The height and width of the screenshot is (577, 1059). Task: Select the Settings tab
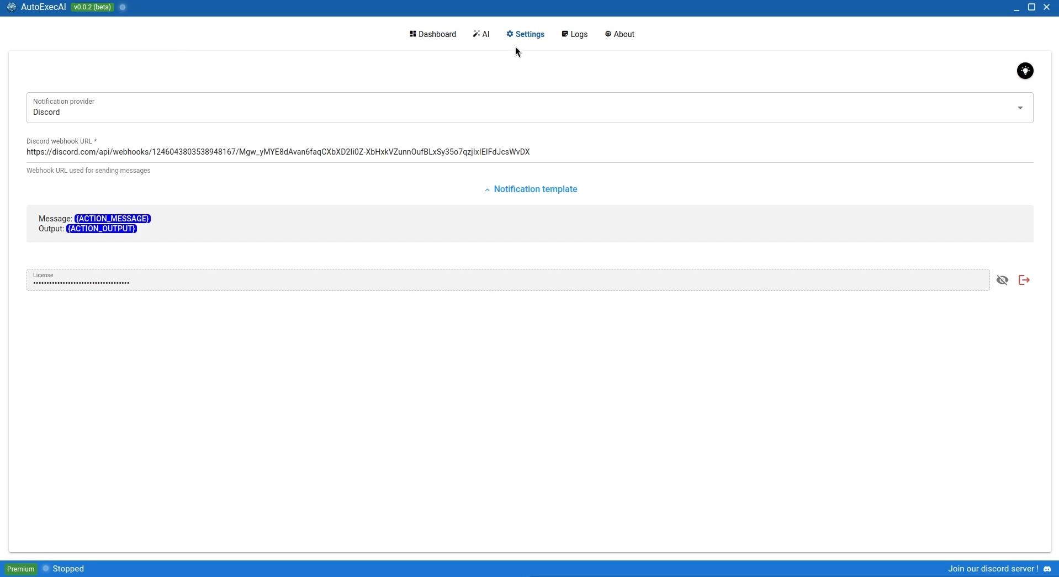(526, 34)
